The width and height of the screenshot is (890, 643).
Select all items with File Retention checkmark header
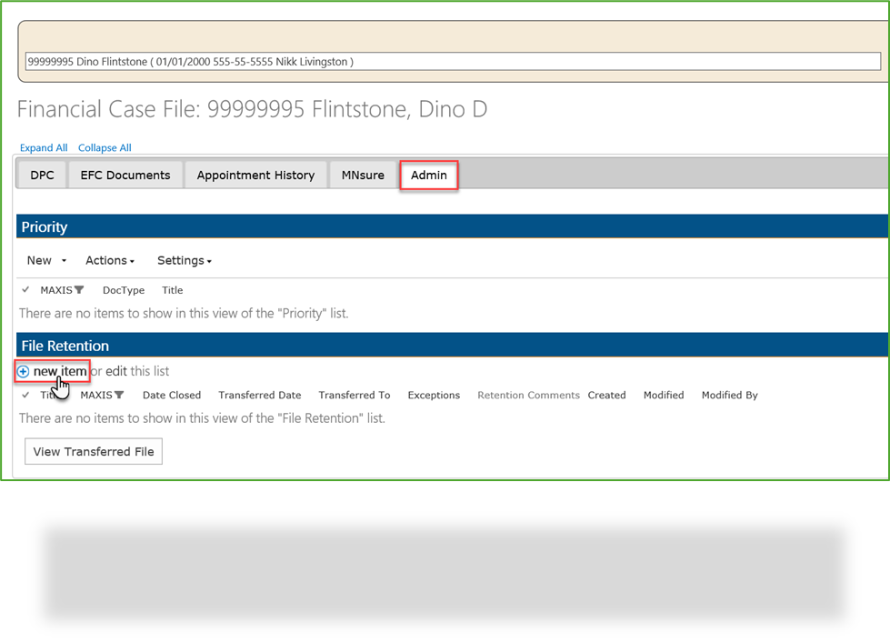(x=25, y=395)
